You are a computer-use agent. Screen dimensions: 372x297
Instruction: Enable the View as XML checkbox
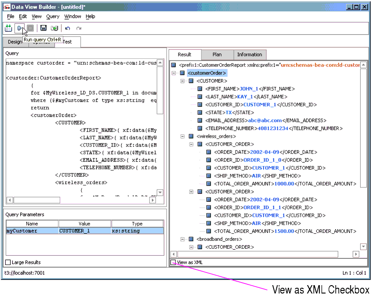[173, 262]
